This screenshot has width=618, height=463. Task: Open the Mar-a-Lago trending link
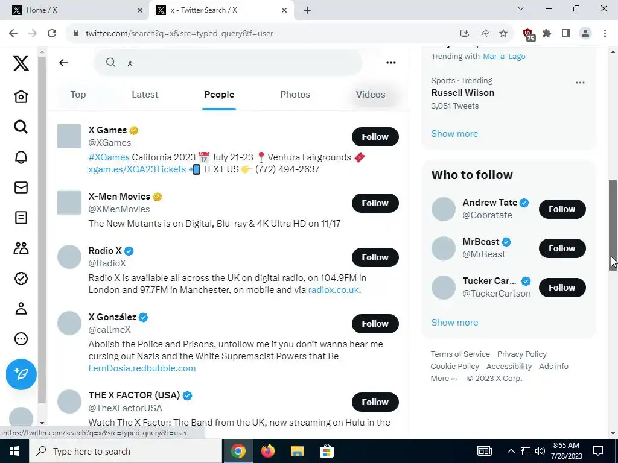pyautogui.click(x=504, y=56)
